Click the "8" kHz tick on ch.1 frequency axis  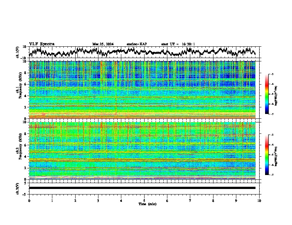coord(26,73)
